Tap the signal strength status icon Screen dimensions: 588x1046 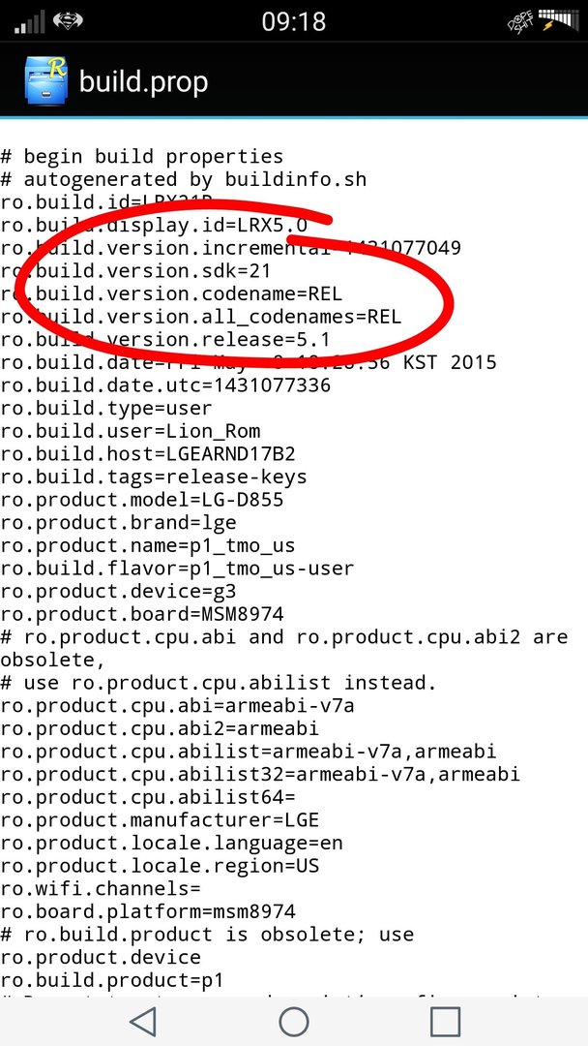29,22
